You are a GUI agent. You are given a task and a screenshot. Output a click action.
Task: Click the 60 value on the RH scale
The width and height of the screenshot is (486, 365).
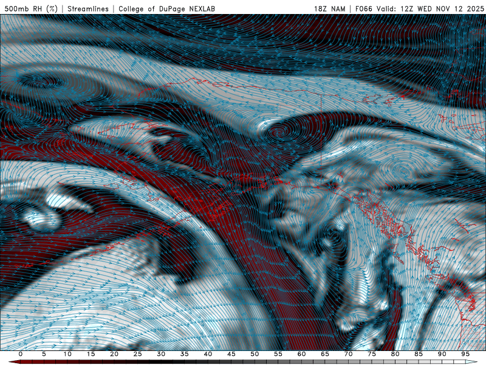(x=301, y=354)
